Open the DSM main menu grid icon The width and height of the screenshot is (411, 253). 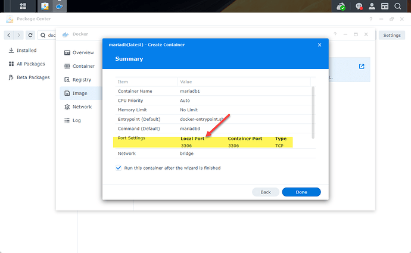pyautogui.click(x=23, y=6)
